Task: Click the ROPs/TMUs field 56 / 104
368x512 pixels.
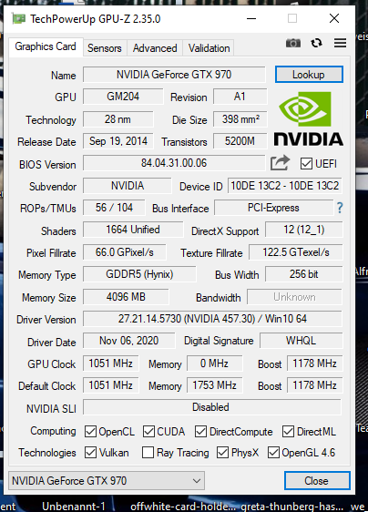Action: click(x=114, y=208)
